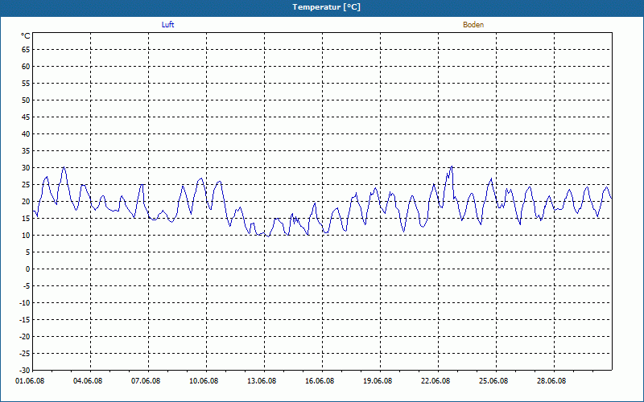Click the 65 y-axis value
Image resolution: width=644 pixels, height=402 pixels.
coord(26,50)
